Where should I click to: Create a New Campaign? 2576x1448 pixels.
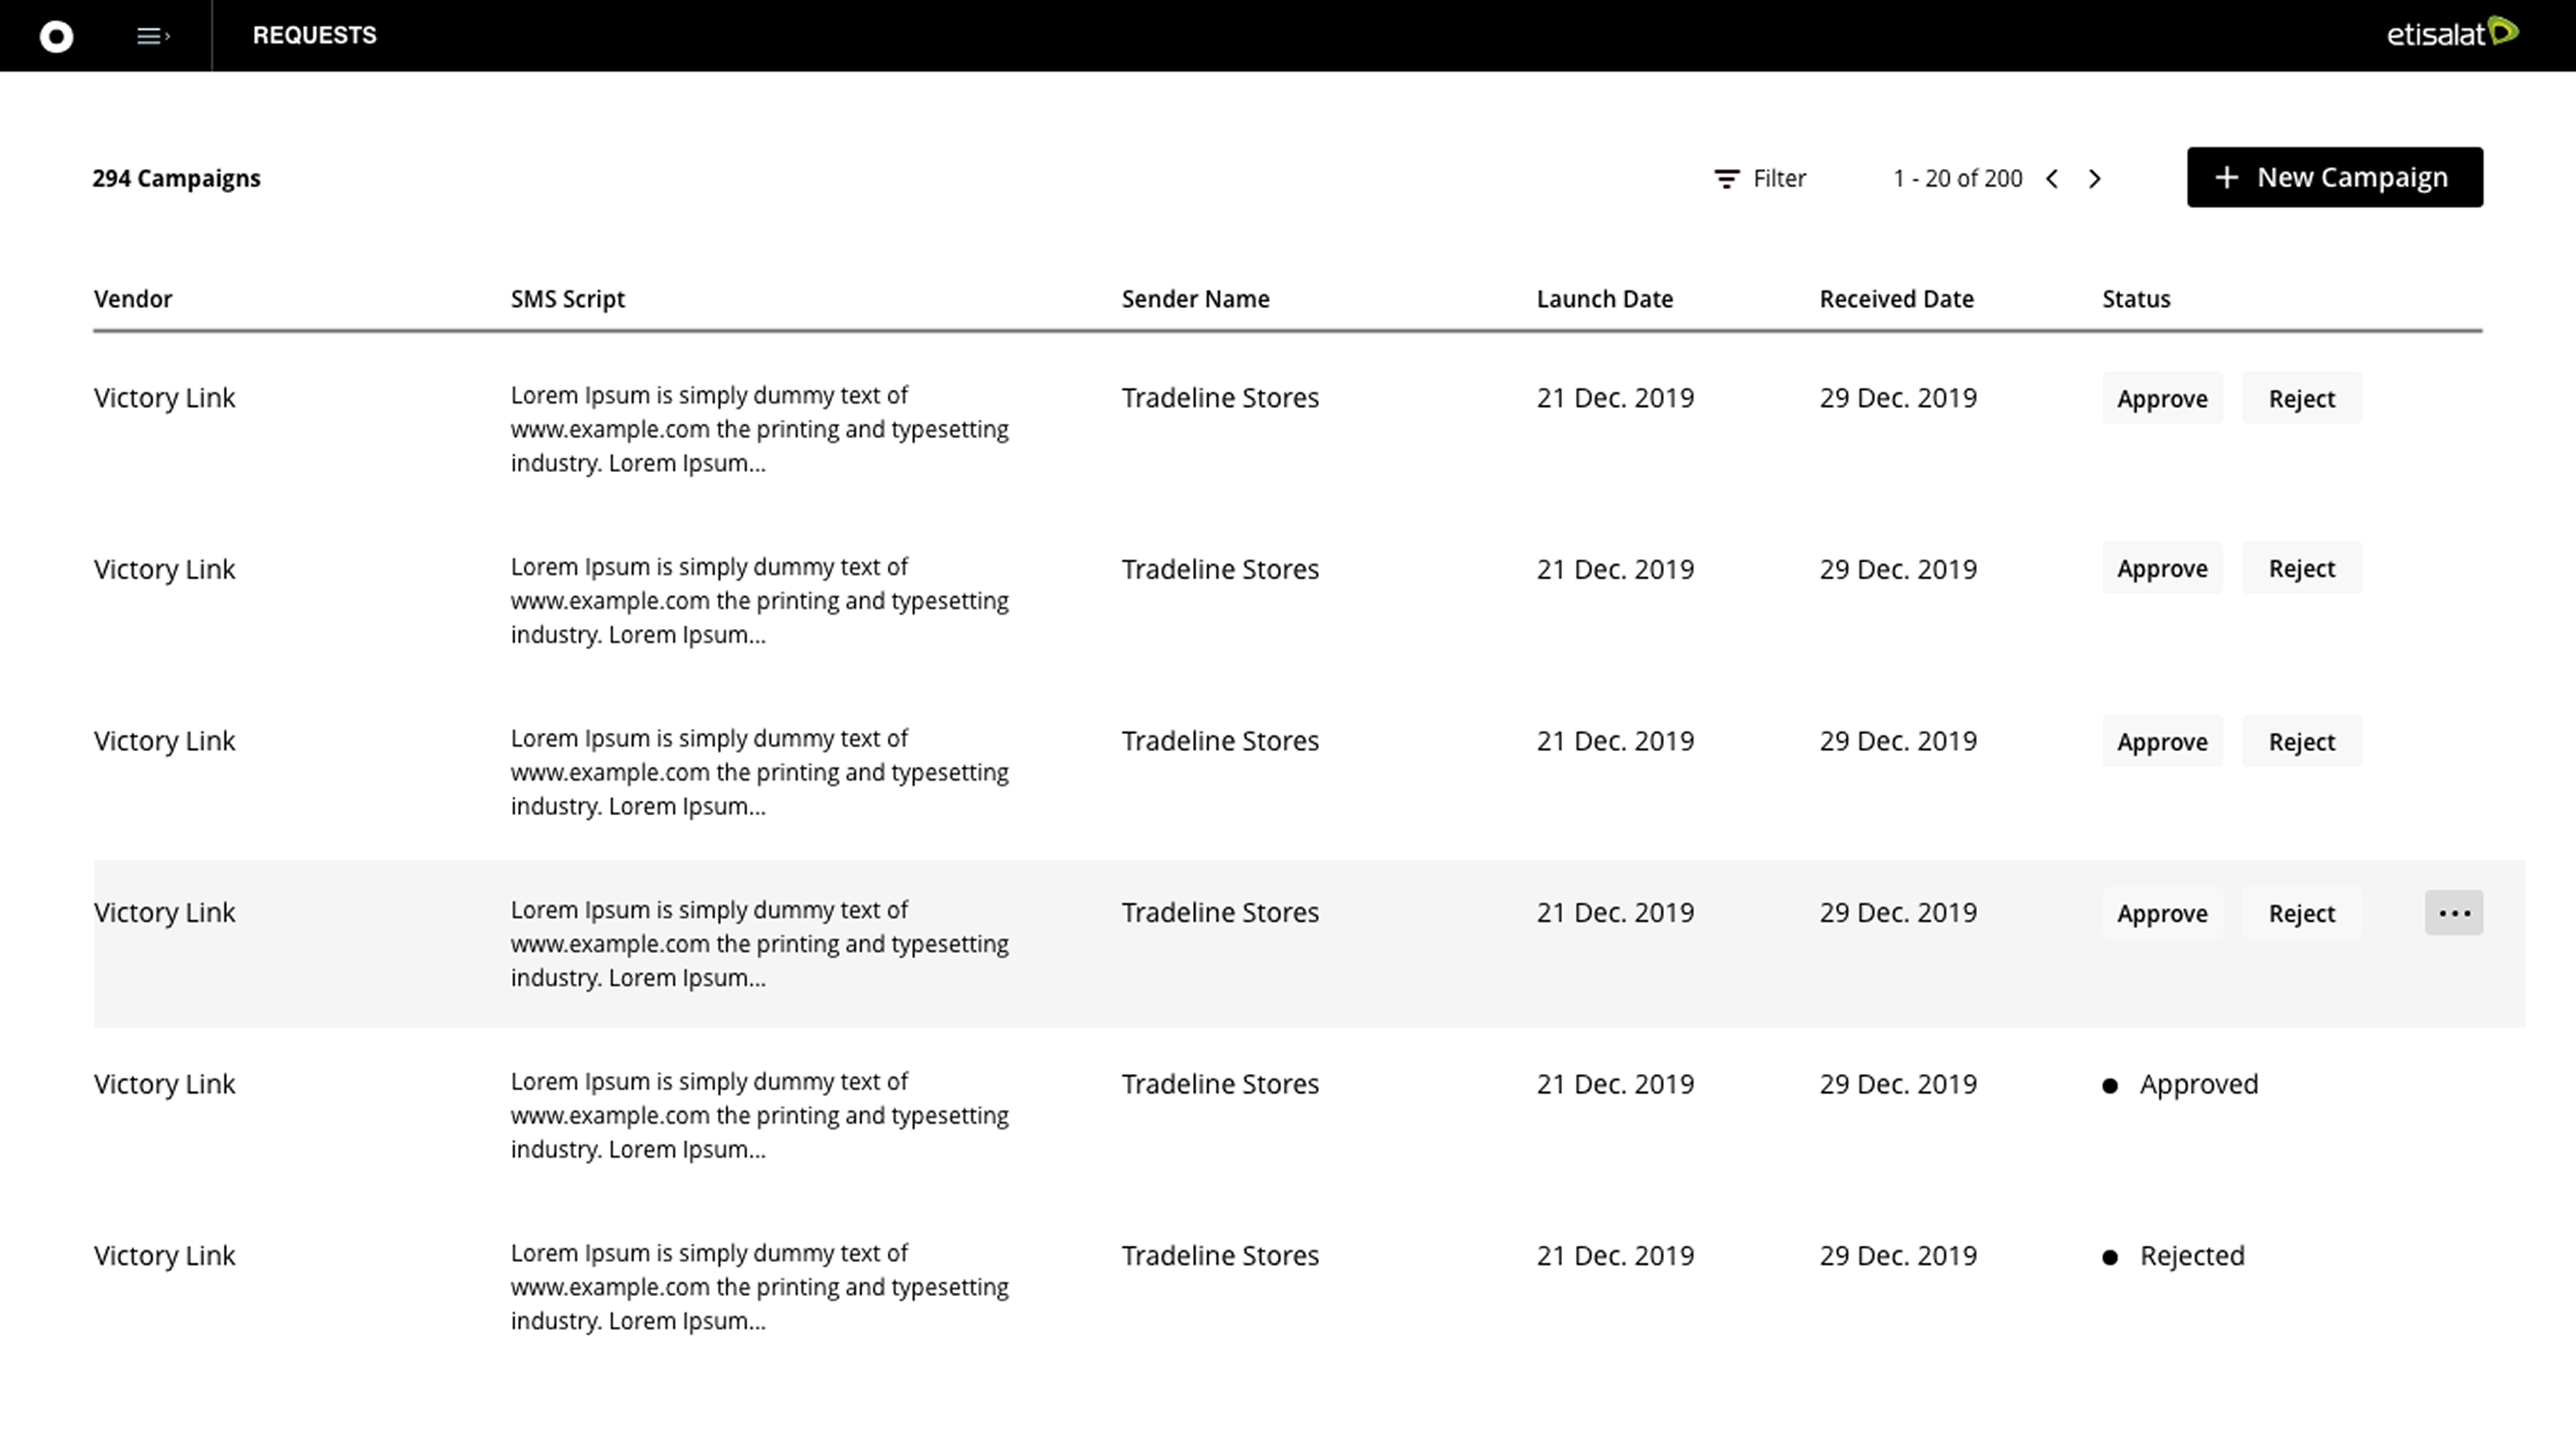coord(2334,177)
